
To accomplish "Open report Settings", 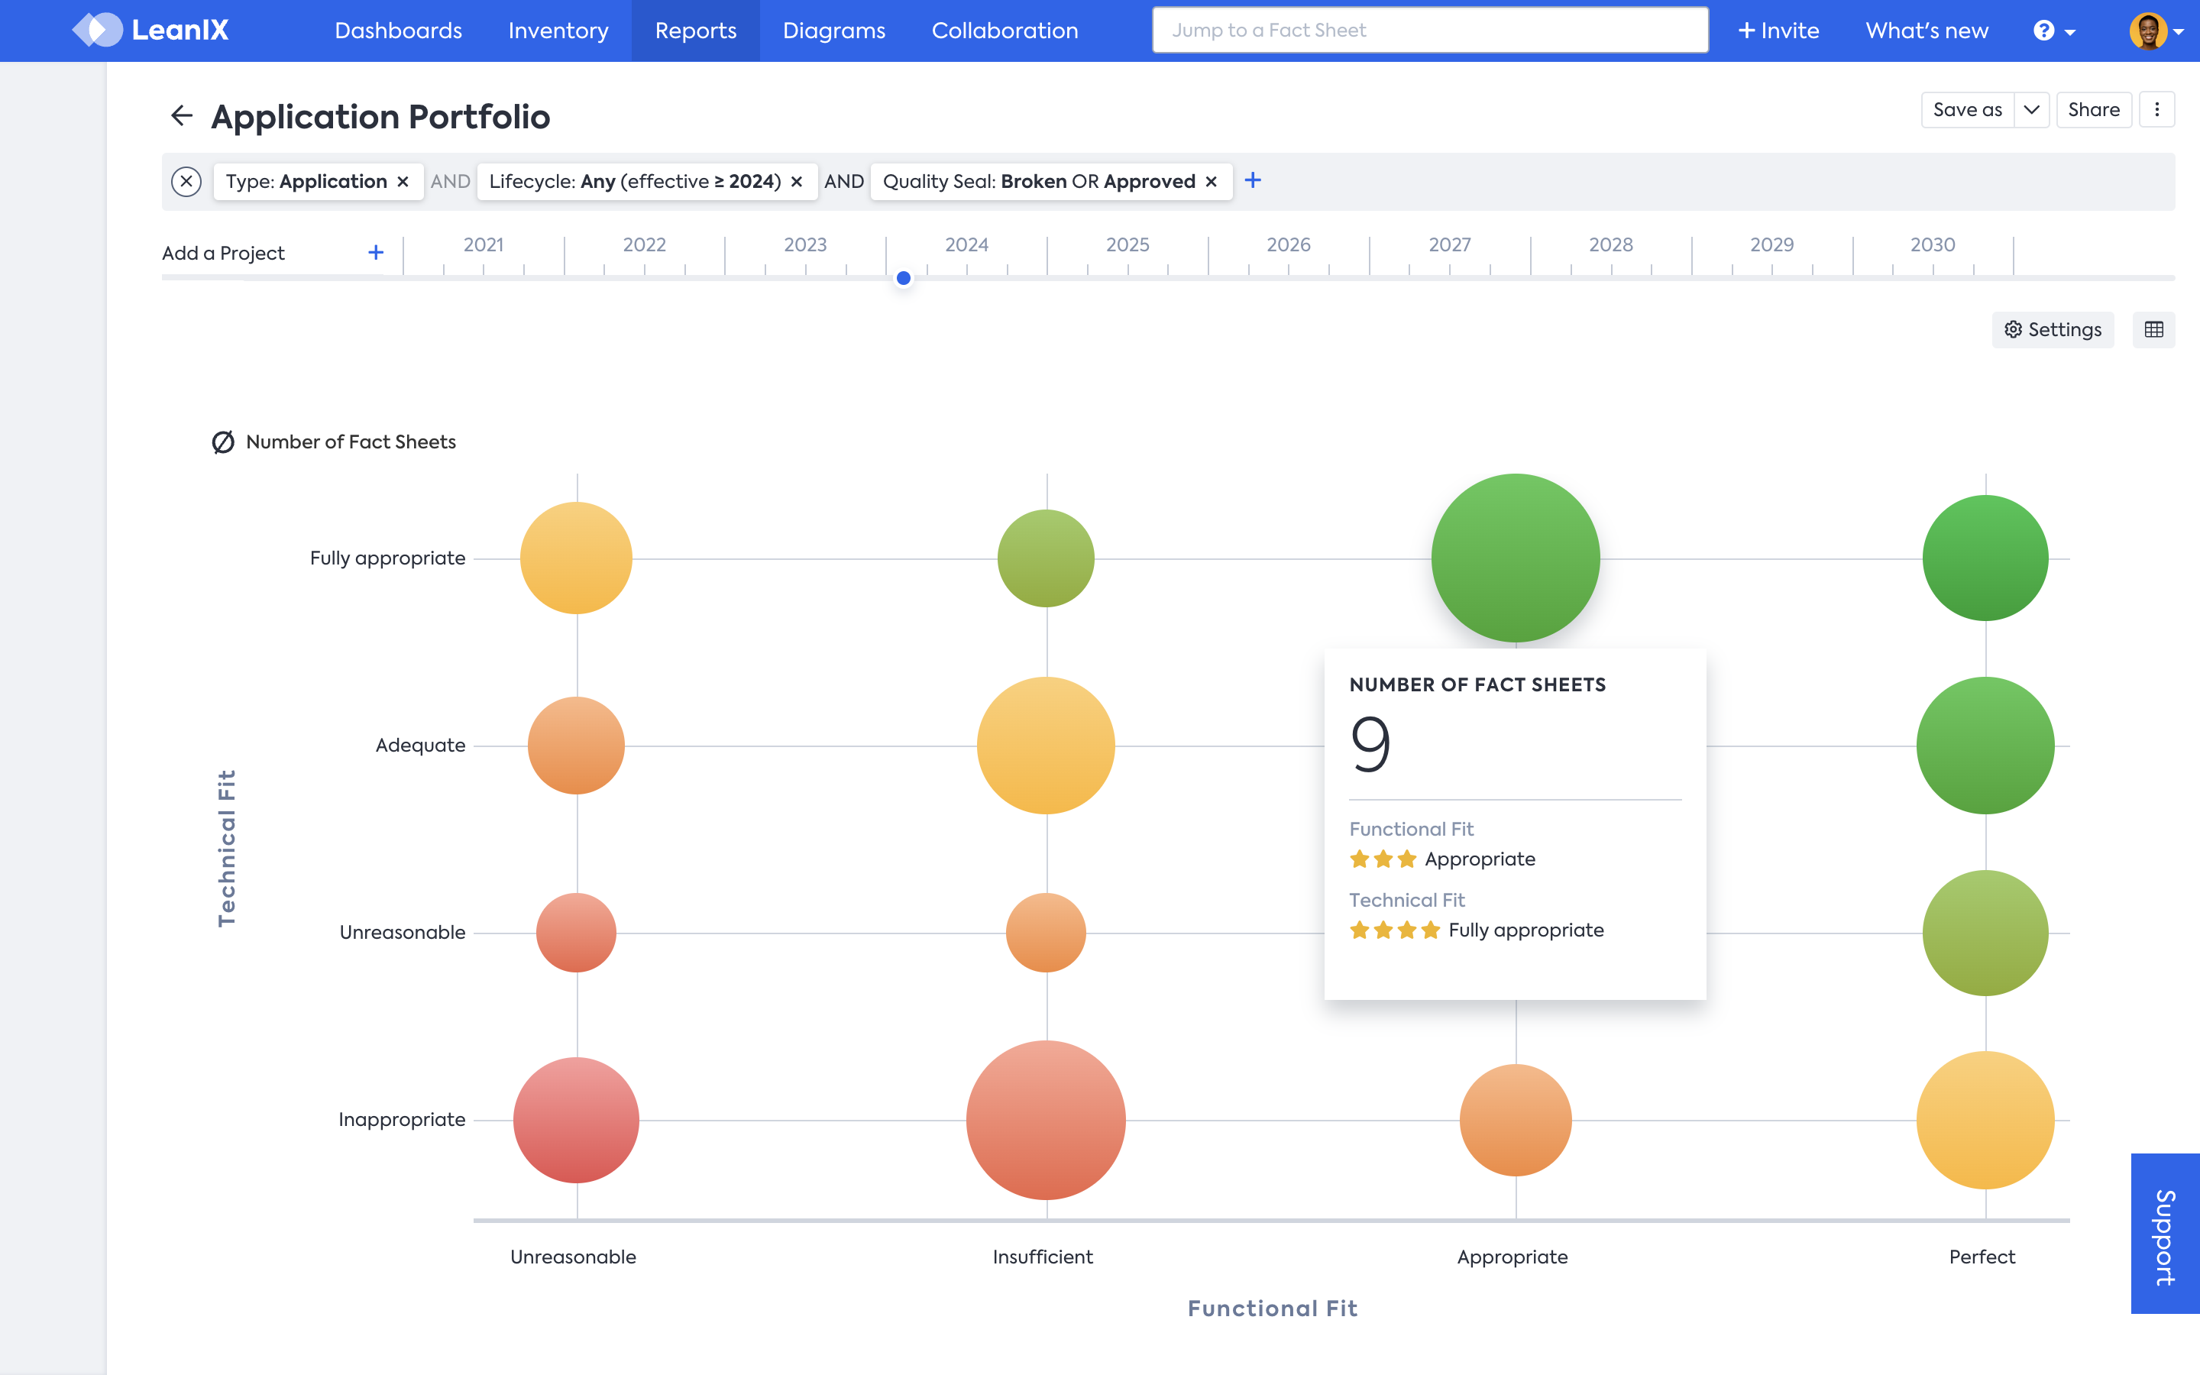I will 2053,329.
